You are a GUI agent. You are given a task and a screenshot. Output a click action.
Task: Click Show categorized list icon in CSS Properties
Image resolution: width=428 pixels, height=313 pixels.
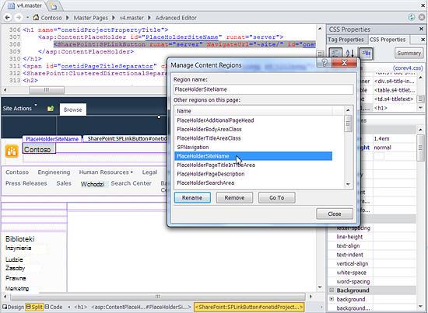[x=335, y=53]
